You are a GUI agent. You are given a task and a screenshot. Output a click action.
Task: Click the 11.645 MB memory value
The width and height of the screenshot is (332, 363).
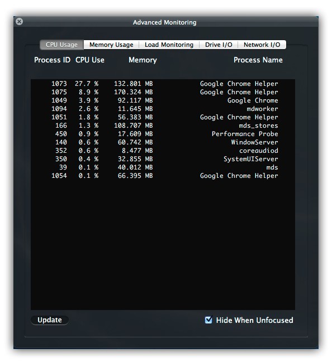coord(135,109)
